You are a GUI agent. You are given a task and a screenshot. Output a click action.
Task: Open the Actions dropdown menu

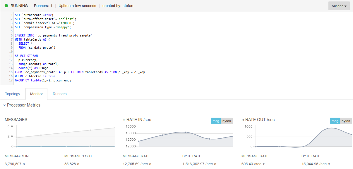[339, 6]
